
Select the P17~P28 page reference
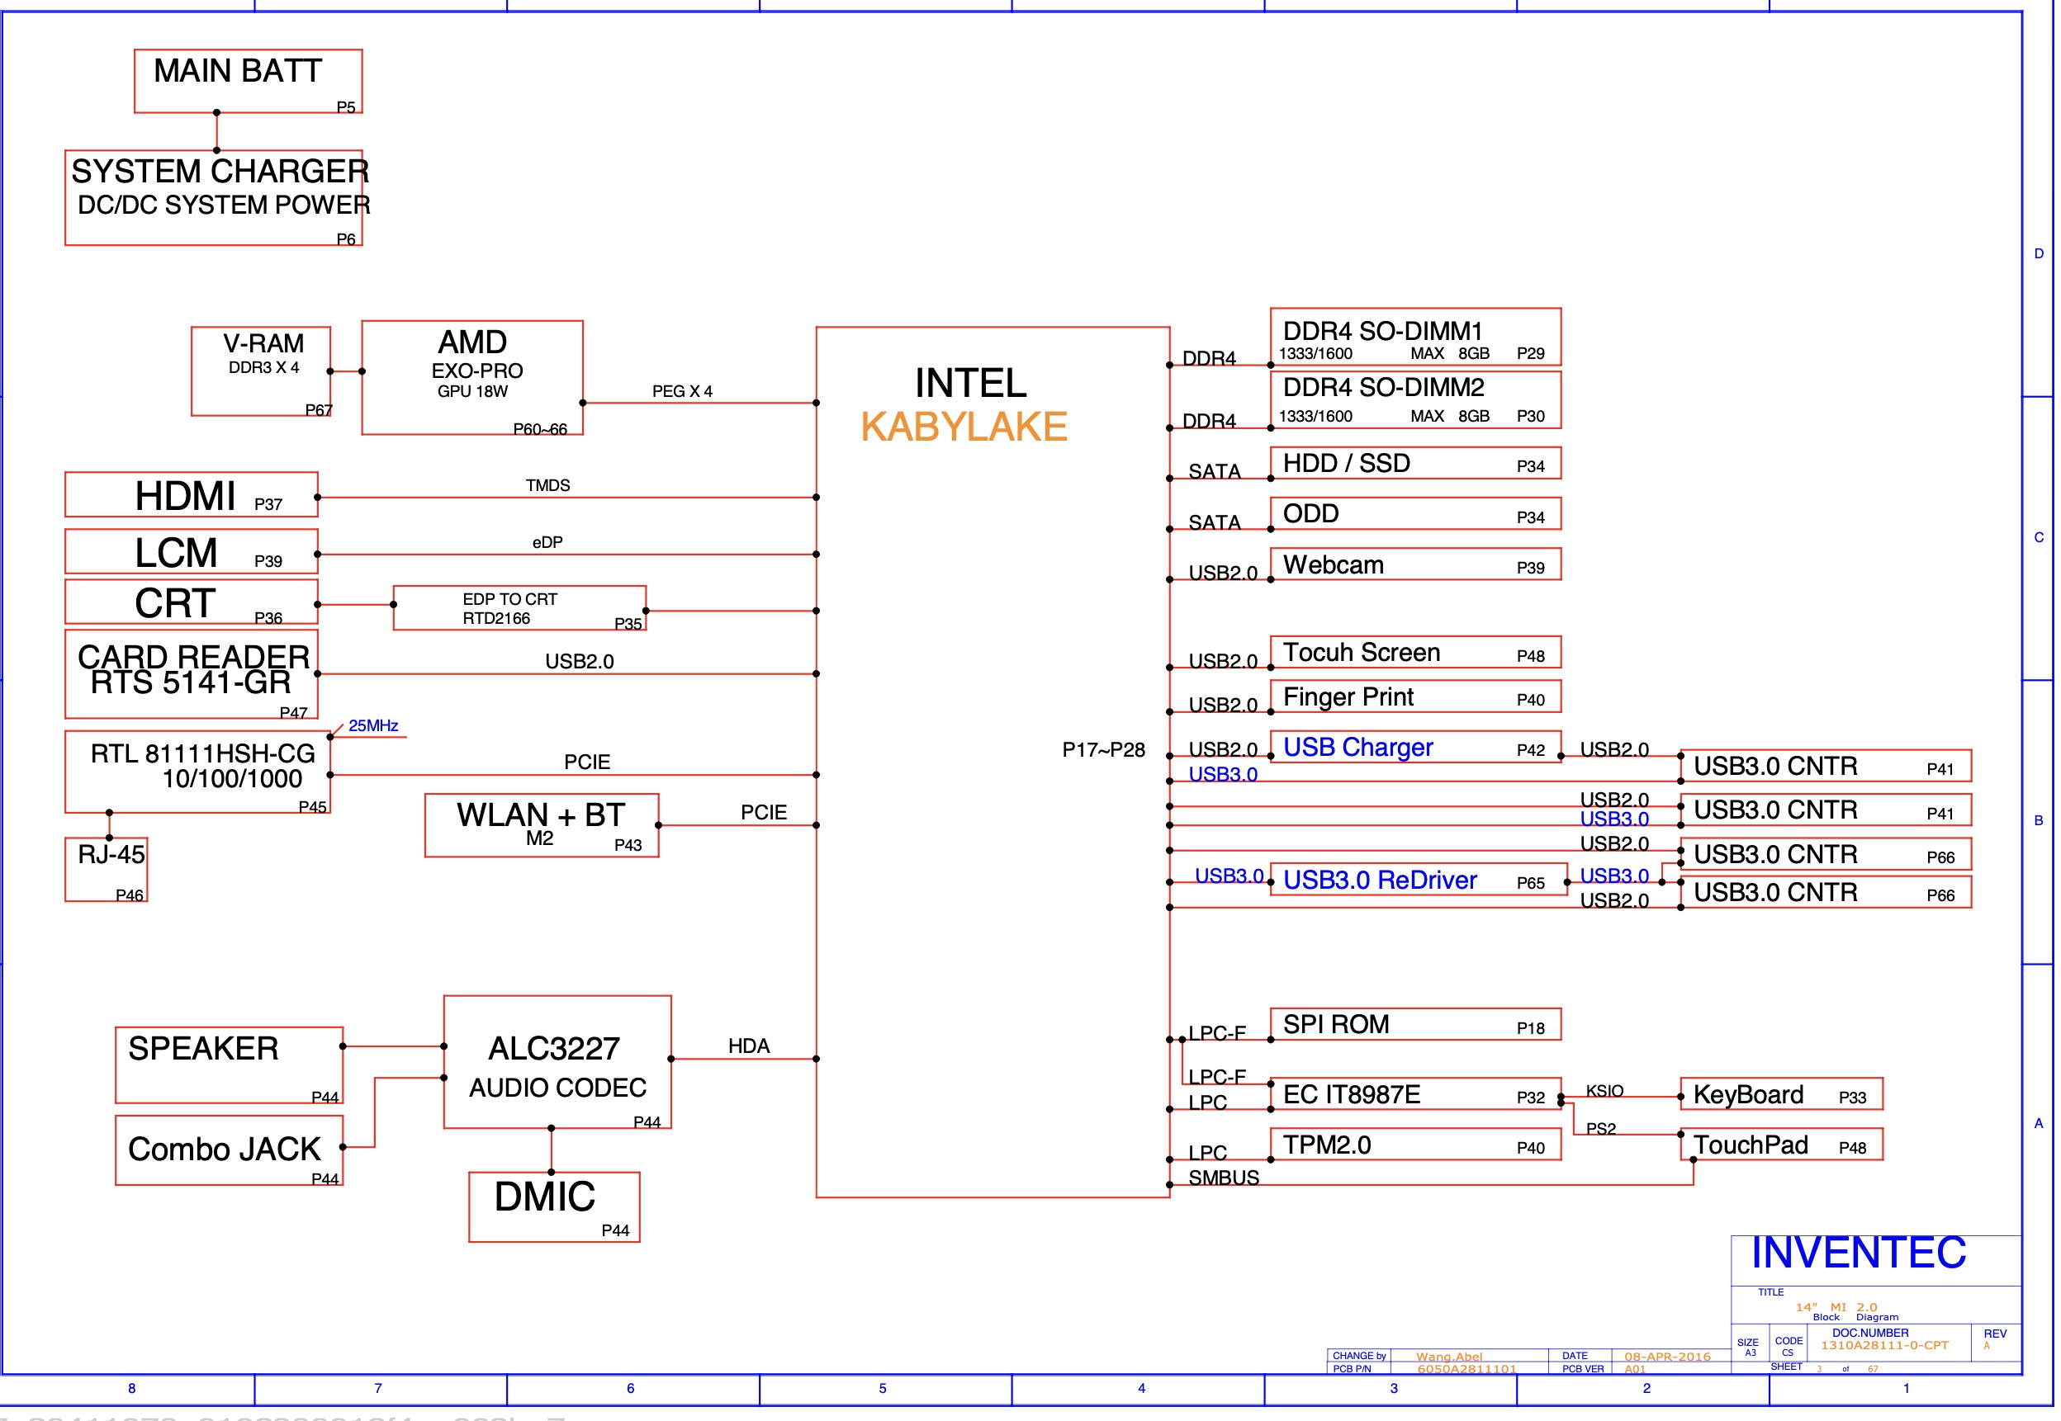pyautogui.click(x=1103, y=749)
